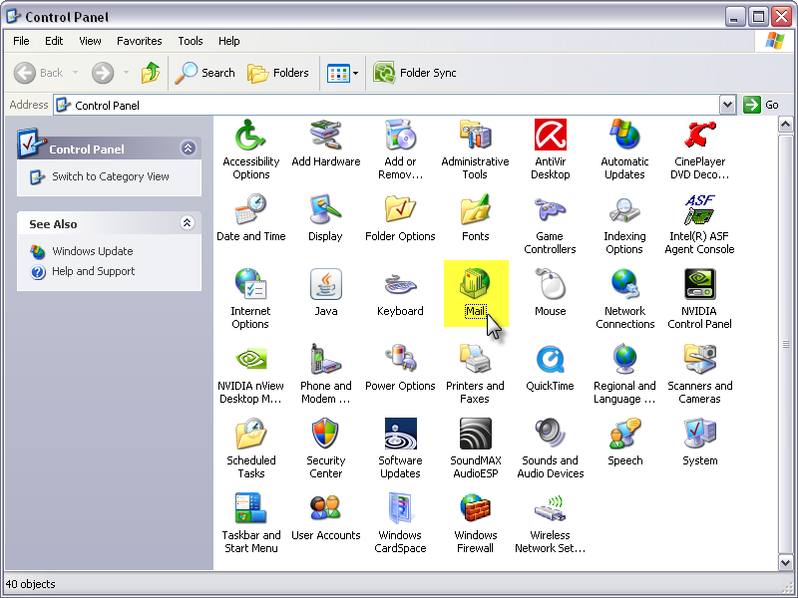Click Switch to Category View link

coord(110,176)
